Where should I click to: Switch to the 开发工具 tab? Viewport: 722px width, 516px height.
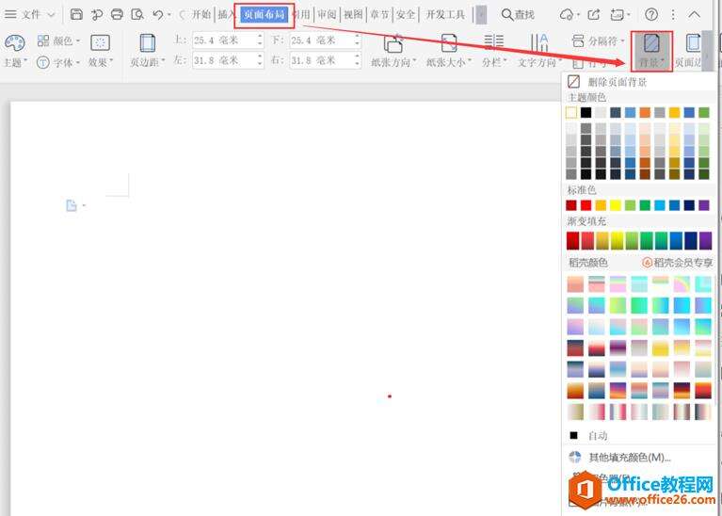(445, 14)
